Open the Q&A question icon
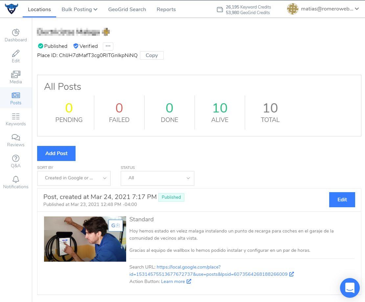Screen dimensions: 365x302 tap(16, 158)
